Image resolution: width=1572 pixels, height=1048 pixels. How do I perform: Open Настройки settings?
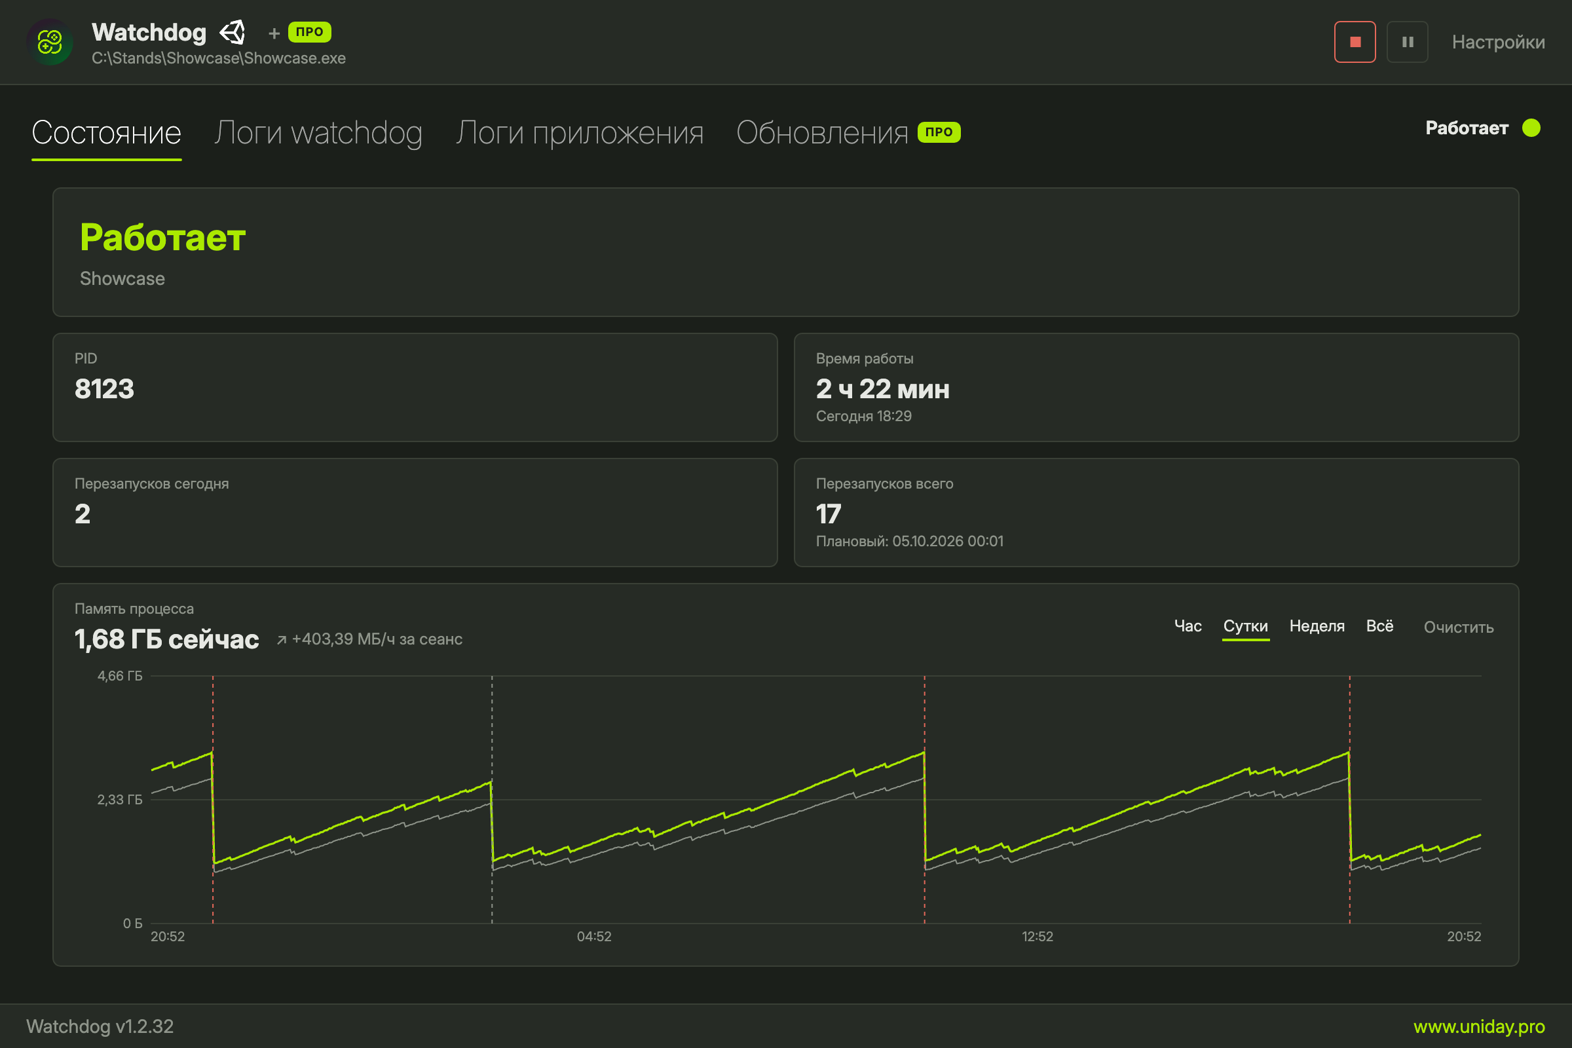coord(1498,42)
